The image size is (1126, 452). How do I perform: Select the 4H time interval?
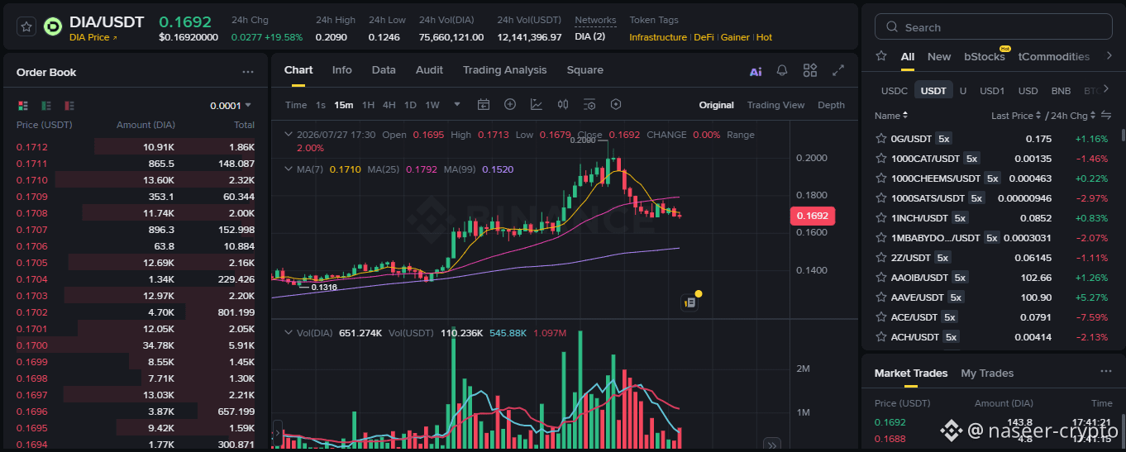coord(389,105)
